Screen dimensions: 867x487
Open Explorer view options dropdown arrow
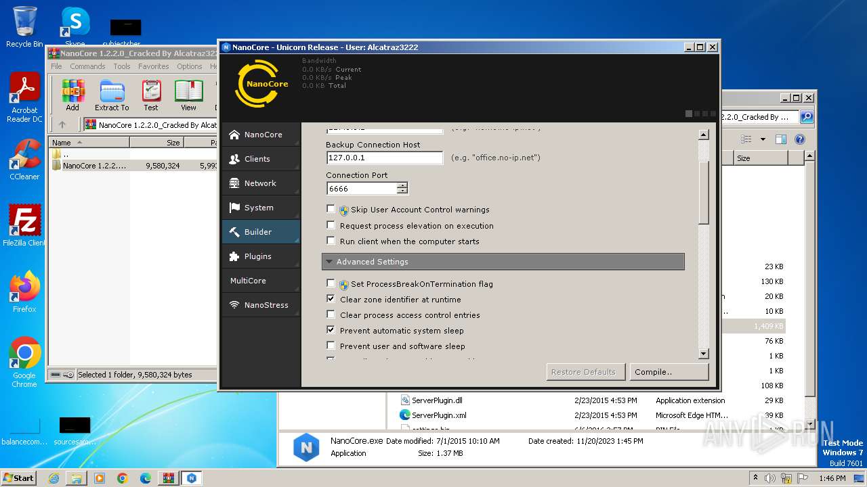[x=763, y=139]
